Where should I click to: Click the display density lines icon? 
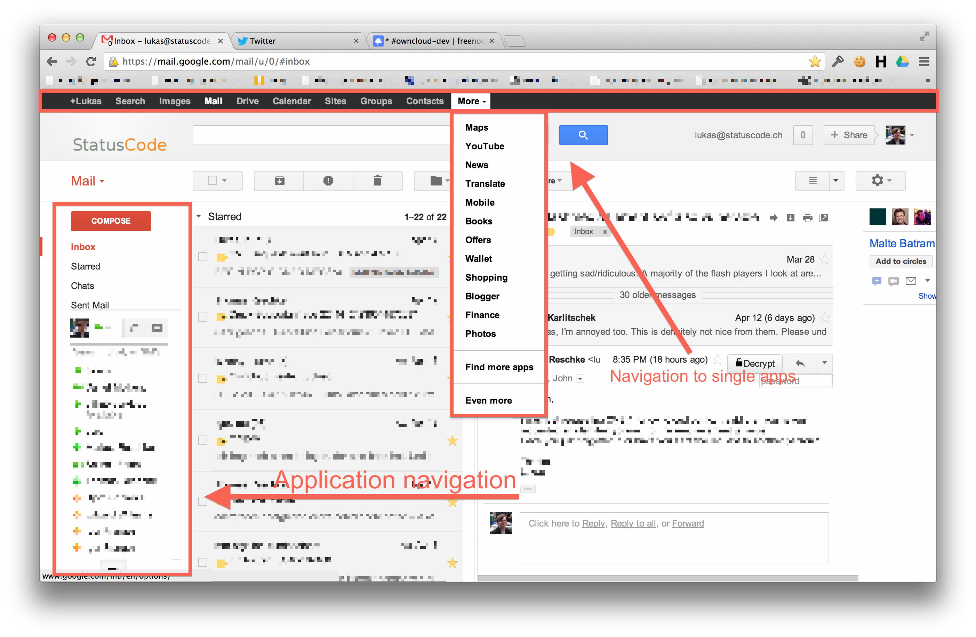(813, 181)
